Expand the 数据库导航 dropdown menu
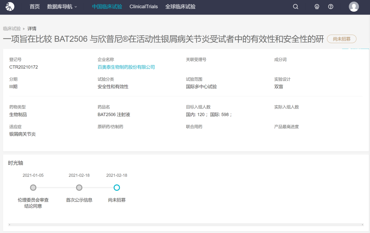370x233 pixels. (62, 7)
